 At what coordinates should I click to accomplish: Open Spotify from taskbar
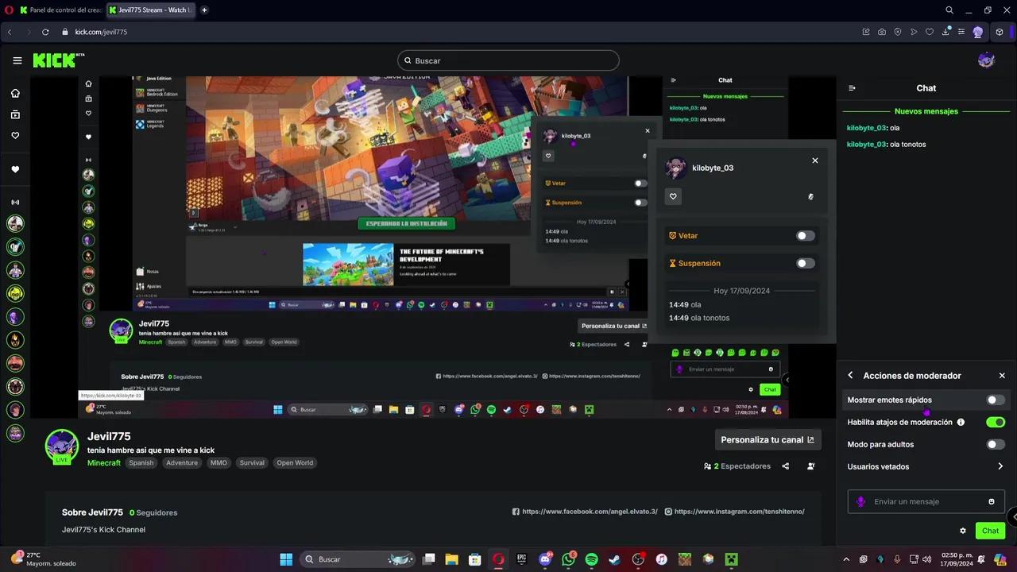click(591, 559)
